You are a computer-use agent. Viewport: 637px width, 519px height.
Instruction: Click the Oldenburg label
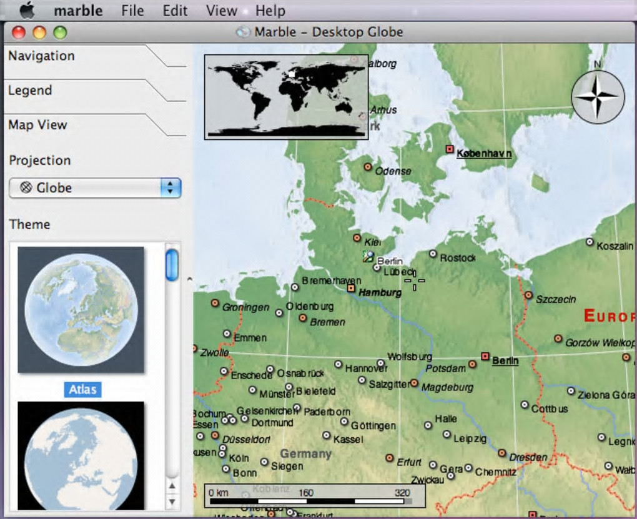point(310,306)
